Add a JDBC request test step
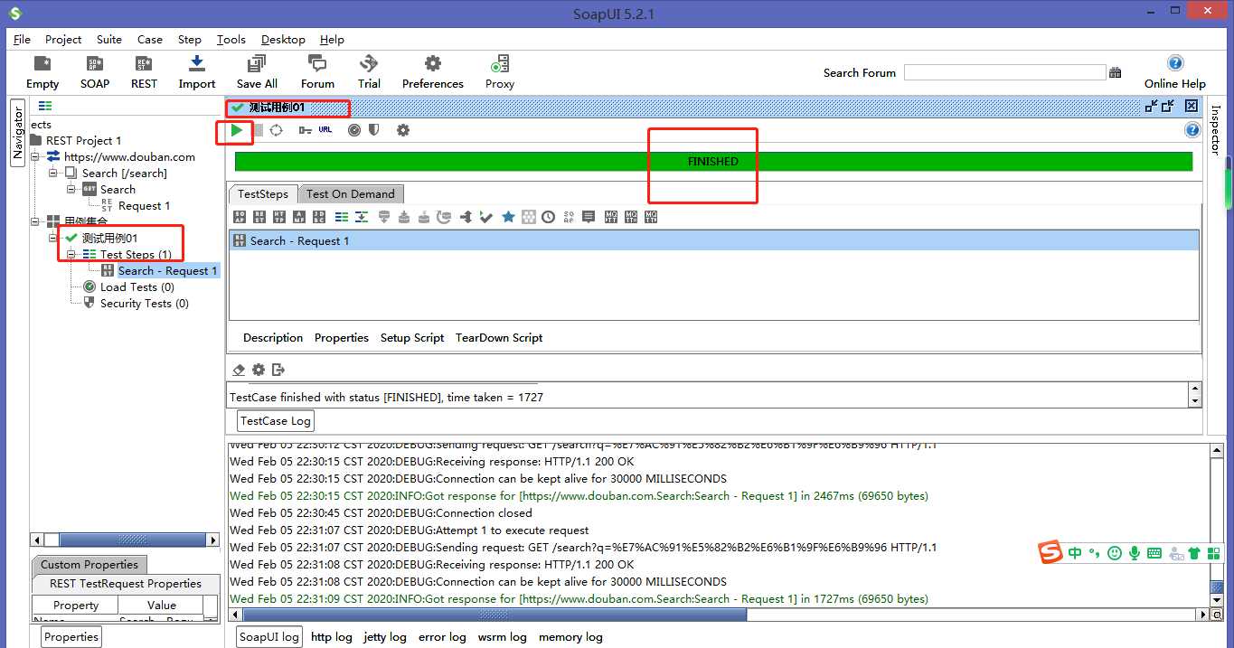1234x648 pixels. [319, 217]
